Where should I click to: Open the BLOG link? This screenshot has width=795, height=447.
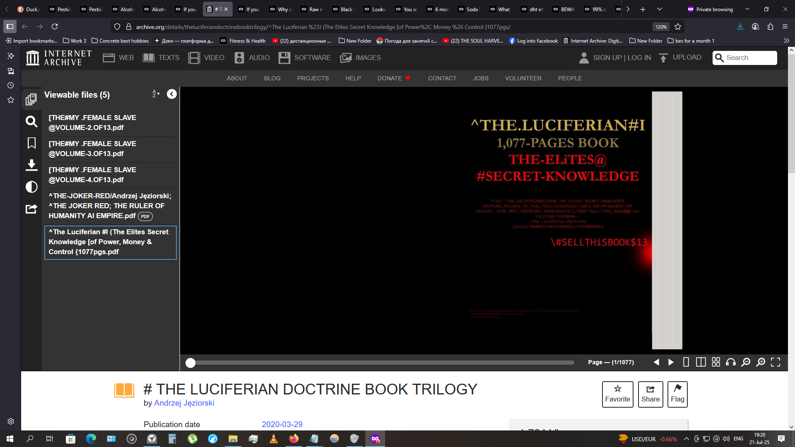272,78
